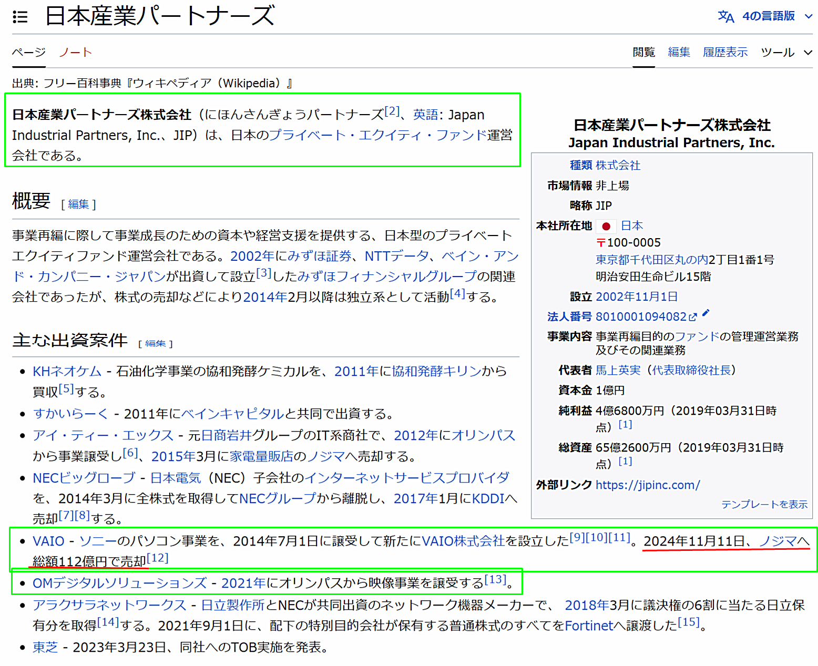Open the 編集 tab at top right
This screenshot has height=666, width=818.
[x=679, y=53]
